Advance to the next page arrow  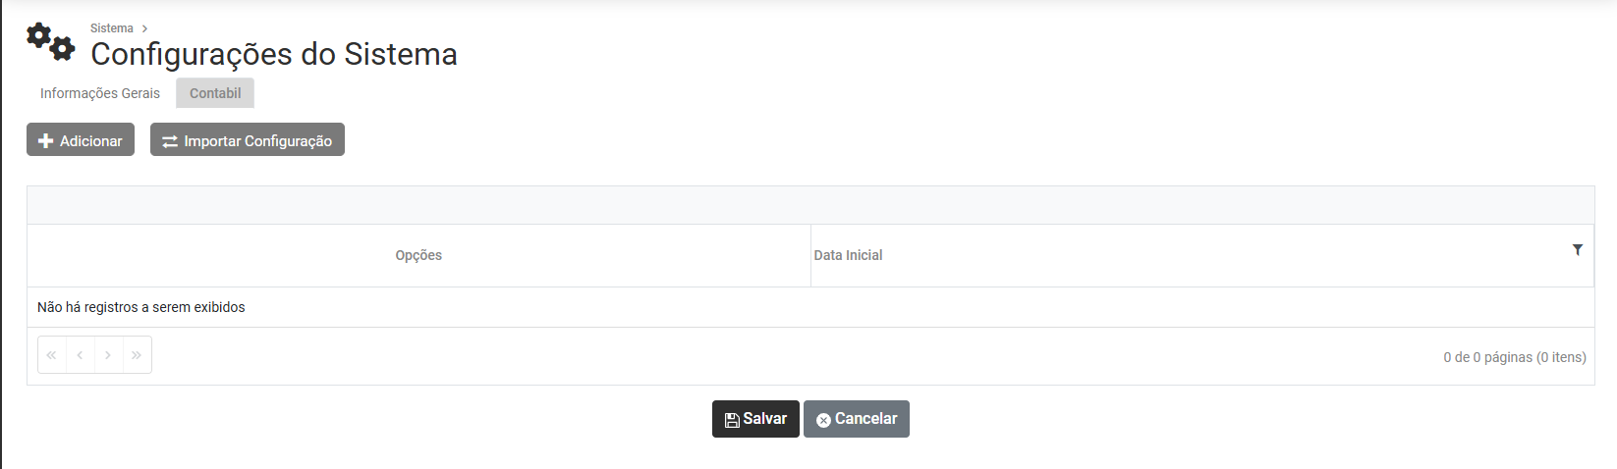coord(108,355)
